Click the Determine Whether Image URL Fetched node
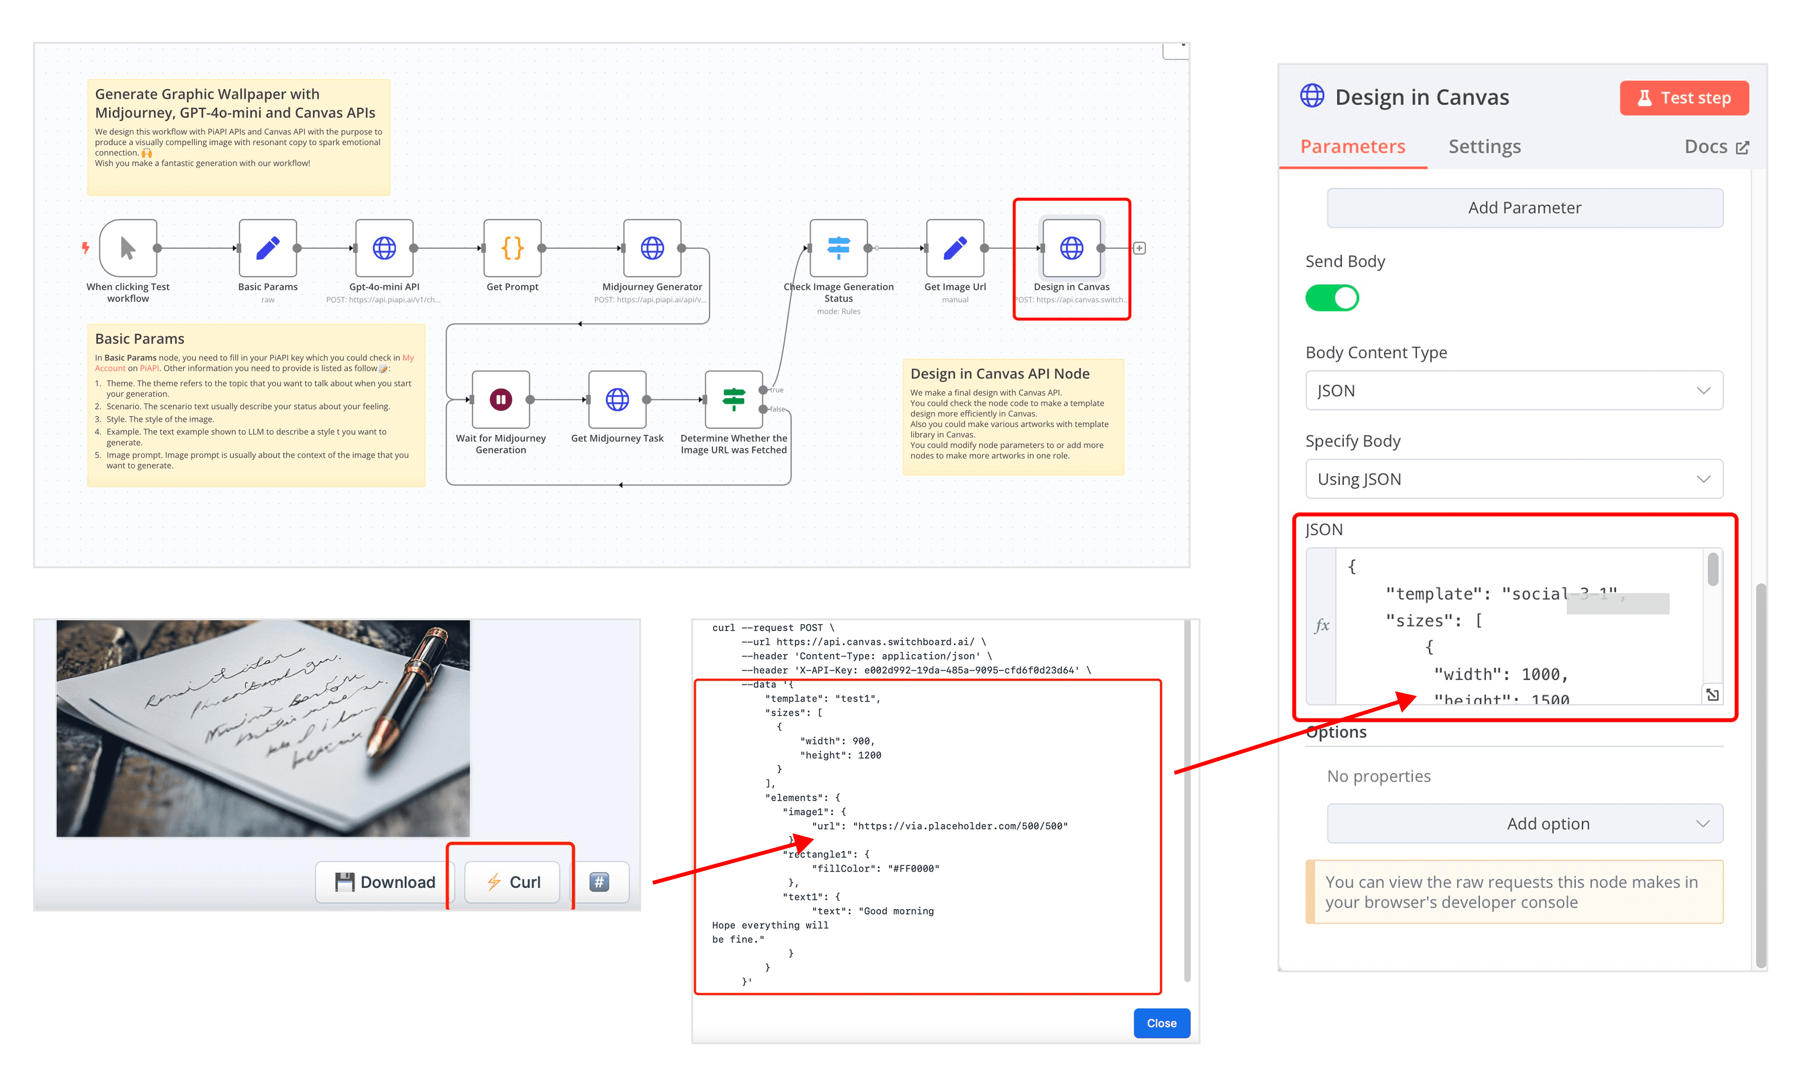This screenshot has height=1086, width=1801. [733, 400]
